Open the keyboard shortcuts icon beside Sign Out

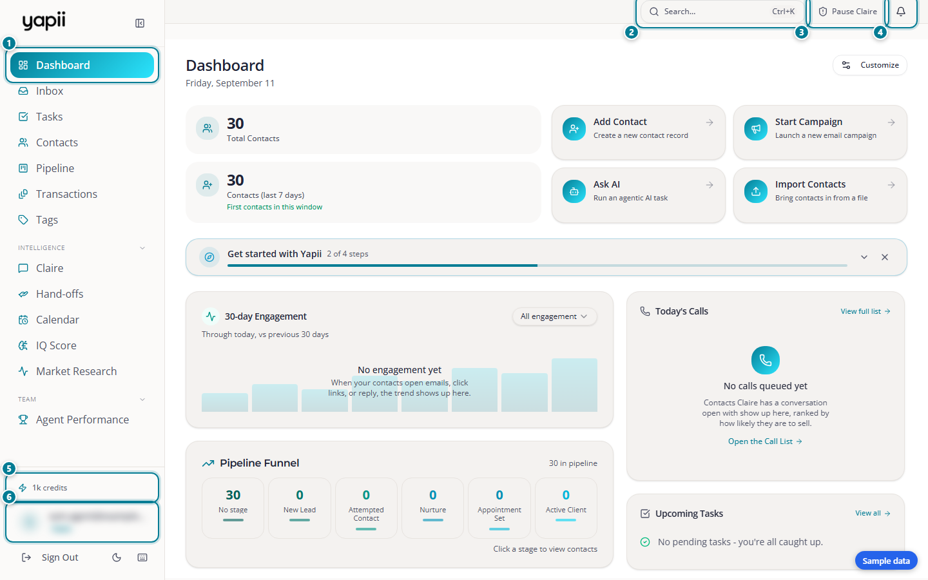142,557
